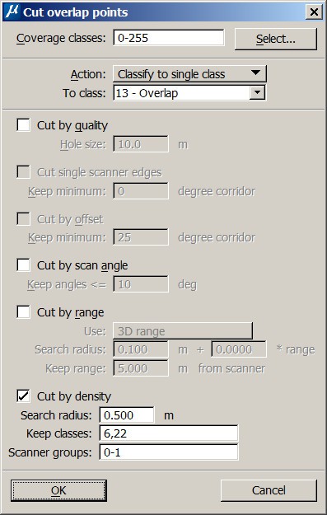The image size is (327, 515).
Task: Enable the Cut by quality checkbox
Action: pyautogui.click(x=23, y=125)
